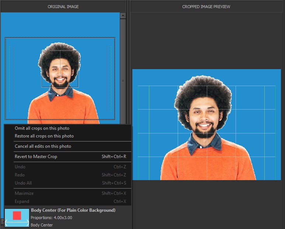Click 'Body Center (For Plain Color Background)' title
This screenshot has height=229, width=285.
point(73,210)
